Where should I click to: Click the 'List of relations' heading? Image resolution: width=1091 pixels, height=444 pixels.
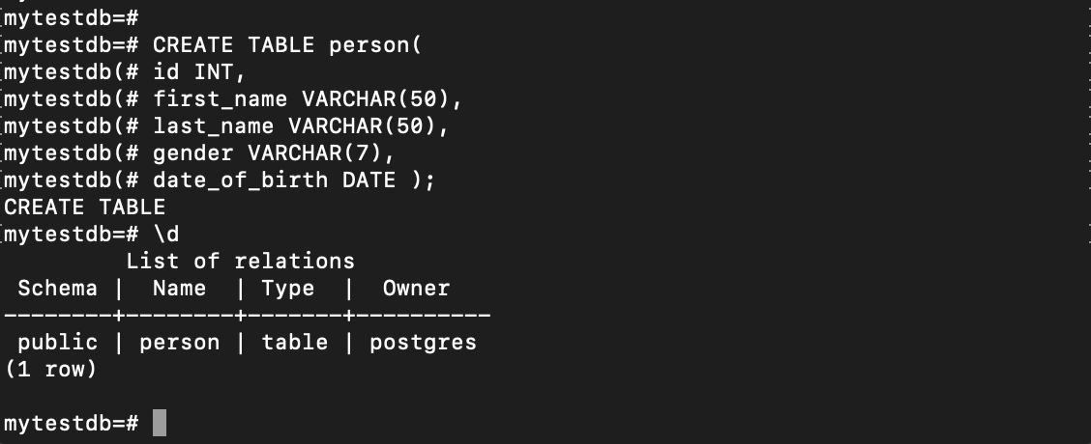click(x=240, y=262)
